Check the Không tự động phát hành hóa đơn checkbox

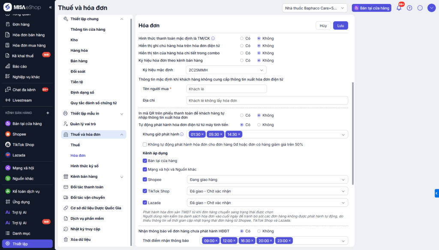[144, 144]
